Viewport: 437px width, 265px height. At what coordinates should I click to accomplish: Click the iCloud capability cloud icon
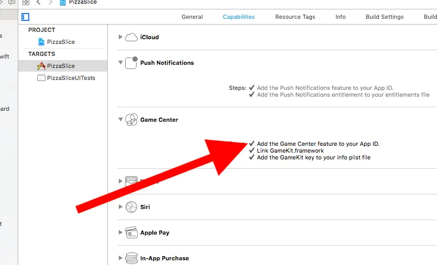[131, 37]
